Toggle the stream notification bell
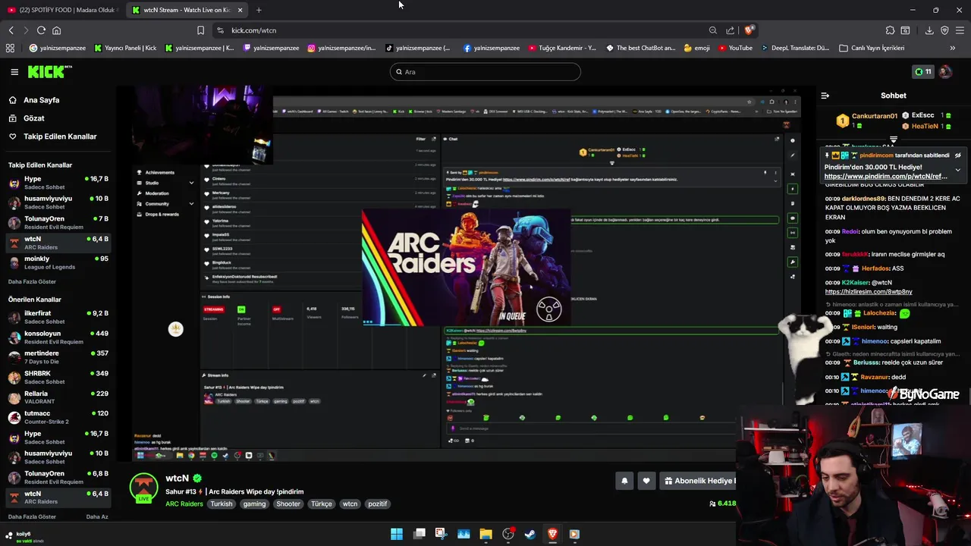This screenshot has height=546, width=971. [x=624, y=481]
